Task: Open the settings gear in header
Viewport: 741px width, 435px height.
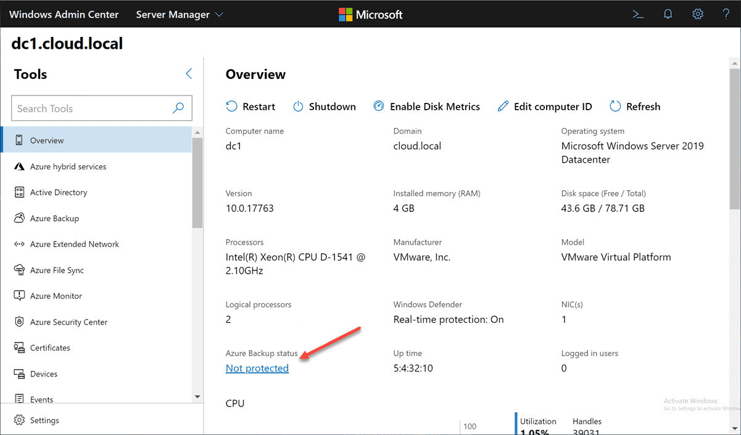Action: [x=698, y=14]
